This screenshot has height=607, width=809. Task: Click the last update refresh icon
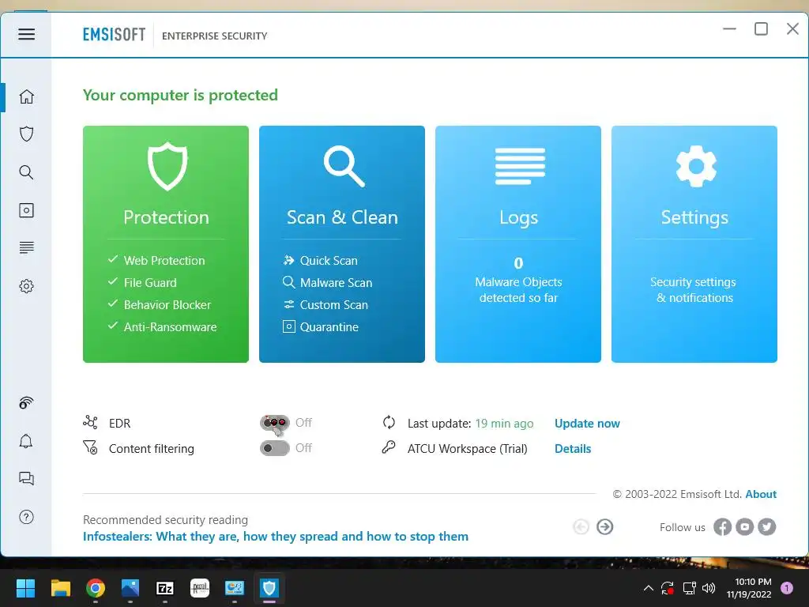(389, 423)
